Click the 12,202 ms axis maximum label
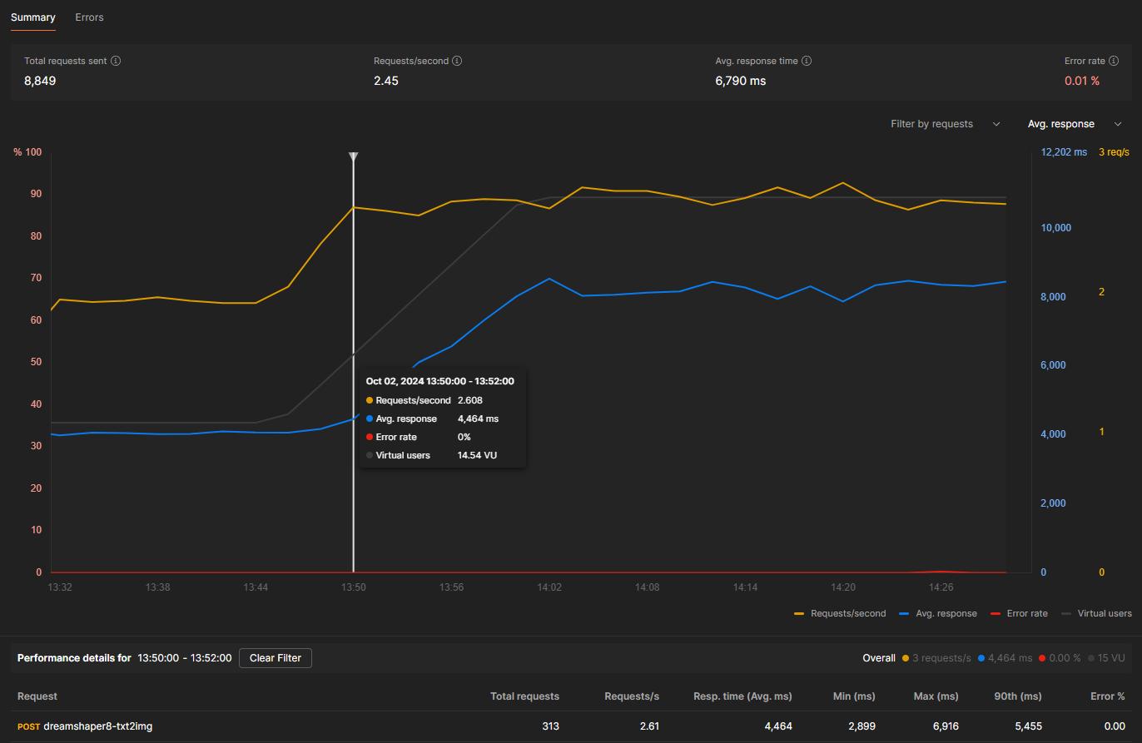The width and height of the screenshot is (1142, 743). [1064, 152]
